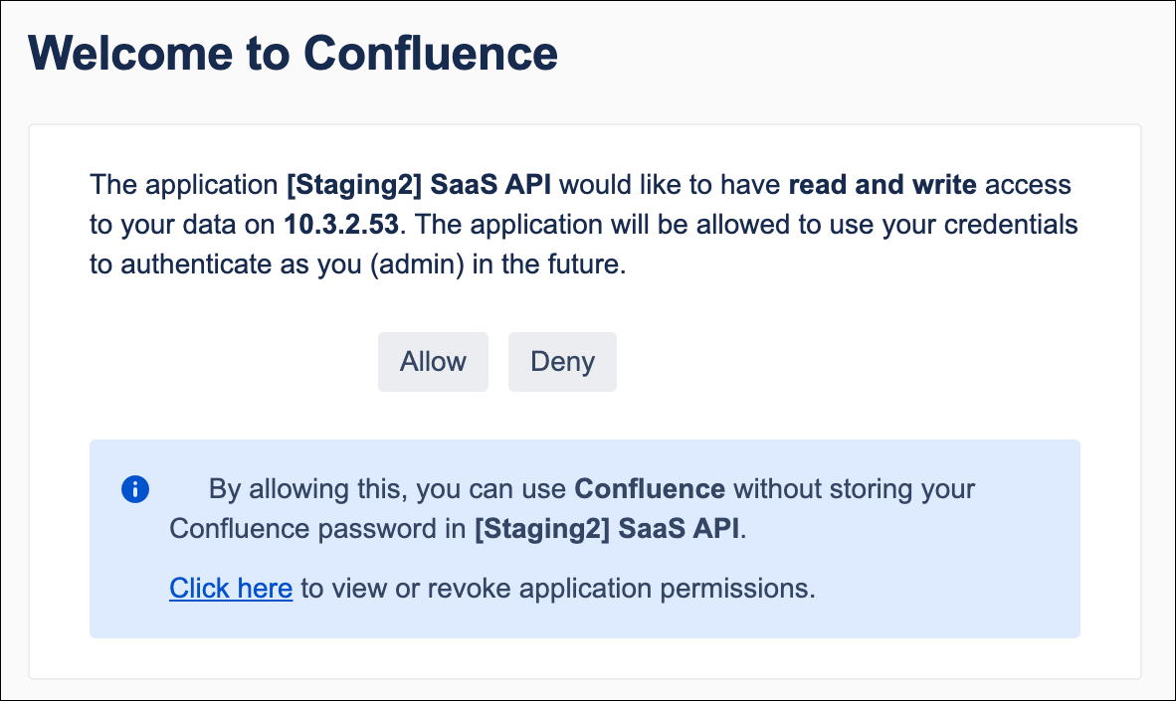View application permissions via the underlined link
The image size is (1176, 701).
(x=231, y=588)
